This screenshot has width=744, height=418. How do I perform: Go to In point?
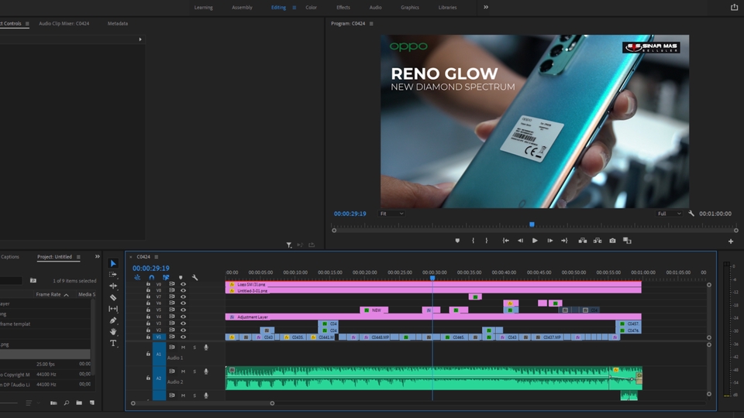click(x=506, y=241)
